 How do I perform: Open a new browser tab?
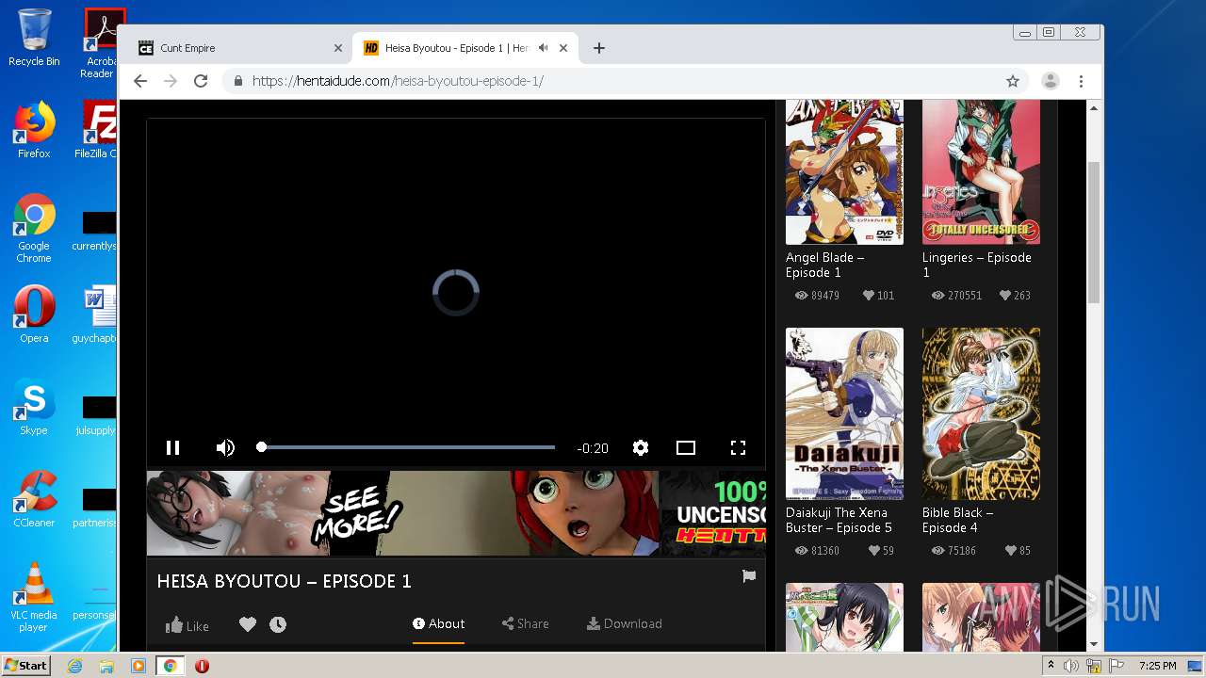(599, 48)
